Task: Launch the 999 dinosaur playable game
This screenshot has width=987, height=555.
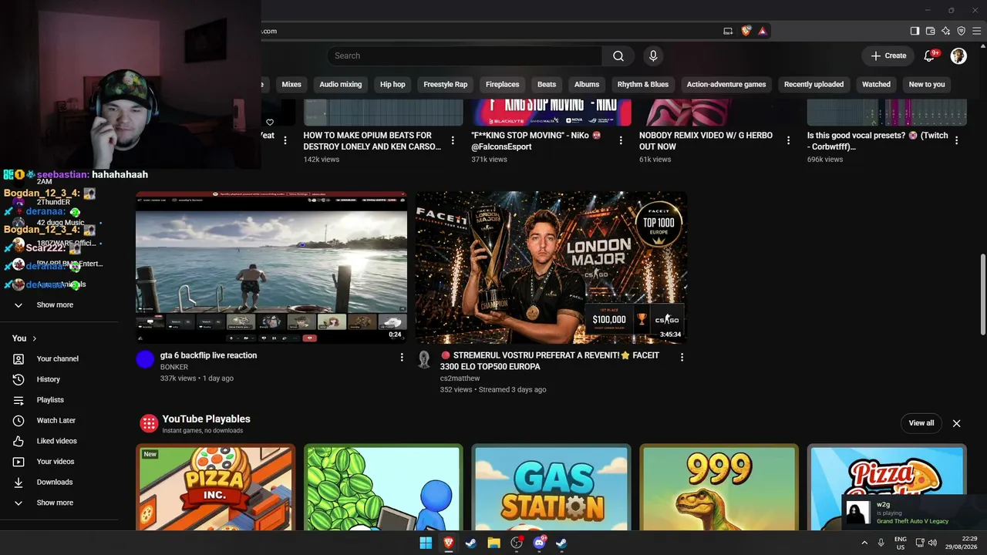Action: (x=719, y=488)
